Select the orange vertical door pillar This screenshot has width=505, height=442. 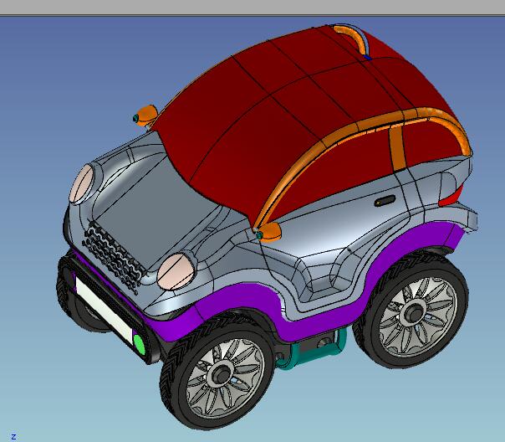pyautogui.click(x=398, y=147)
